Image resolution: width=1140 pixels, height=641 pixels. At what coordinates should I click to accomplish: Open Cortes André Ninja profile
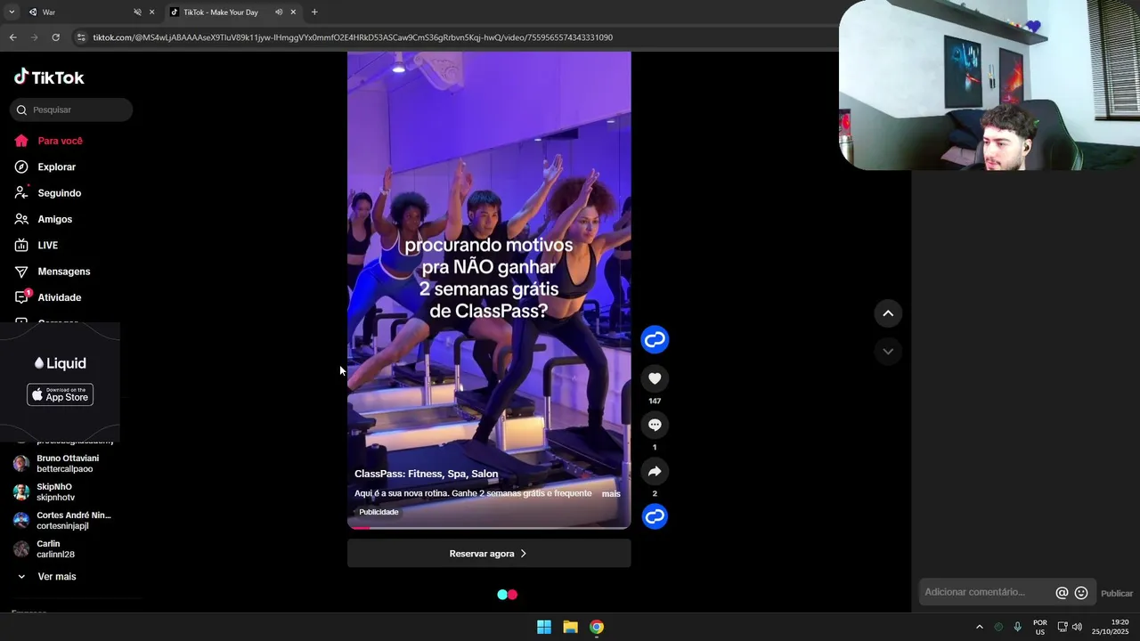tap(62, 521)
